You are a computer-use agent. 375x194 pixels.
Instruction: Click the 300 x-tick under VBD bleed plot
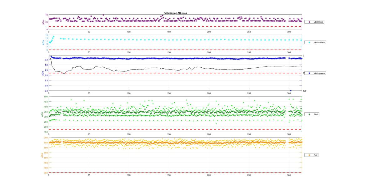(289, 32)
